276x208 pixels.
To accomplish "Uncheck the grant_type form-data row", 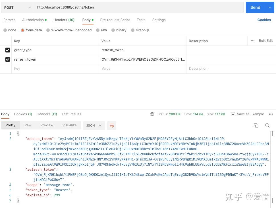I will (x=8, y=50).
